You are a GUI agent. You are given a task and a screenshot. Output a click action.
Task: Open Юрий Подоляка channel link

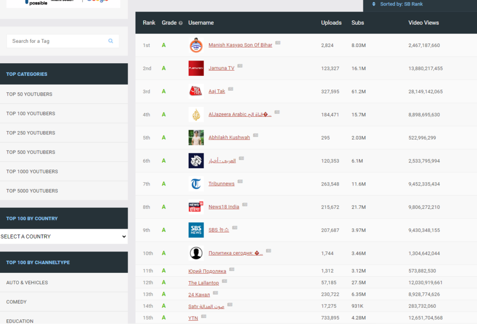point(207,271)
